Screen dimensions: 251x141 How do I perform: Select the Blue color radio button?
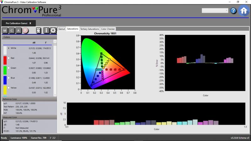(8, 78)
